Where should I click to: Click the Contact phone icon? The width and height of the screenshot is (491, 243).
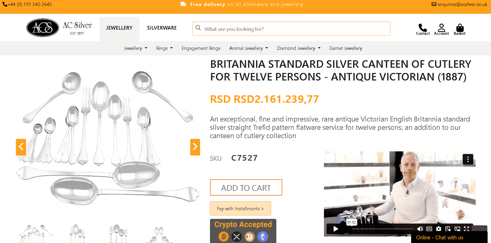(x=423, y=27)
